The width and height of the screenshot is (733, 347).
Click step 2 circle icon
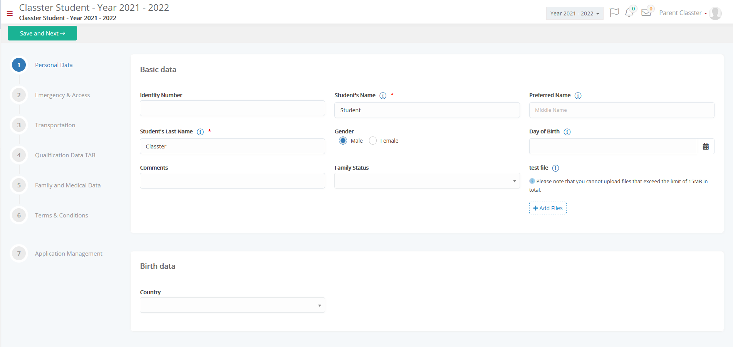point(19,95)
